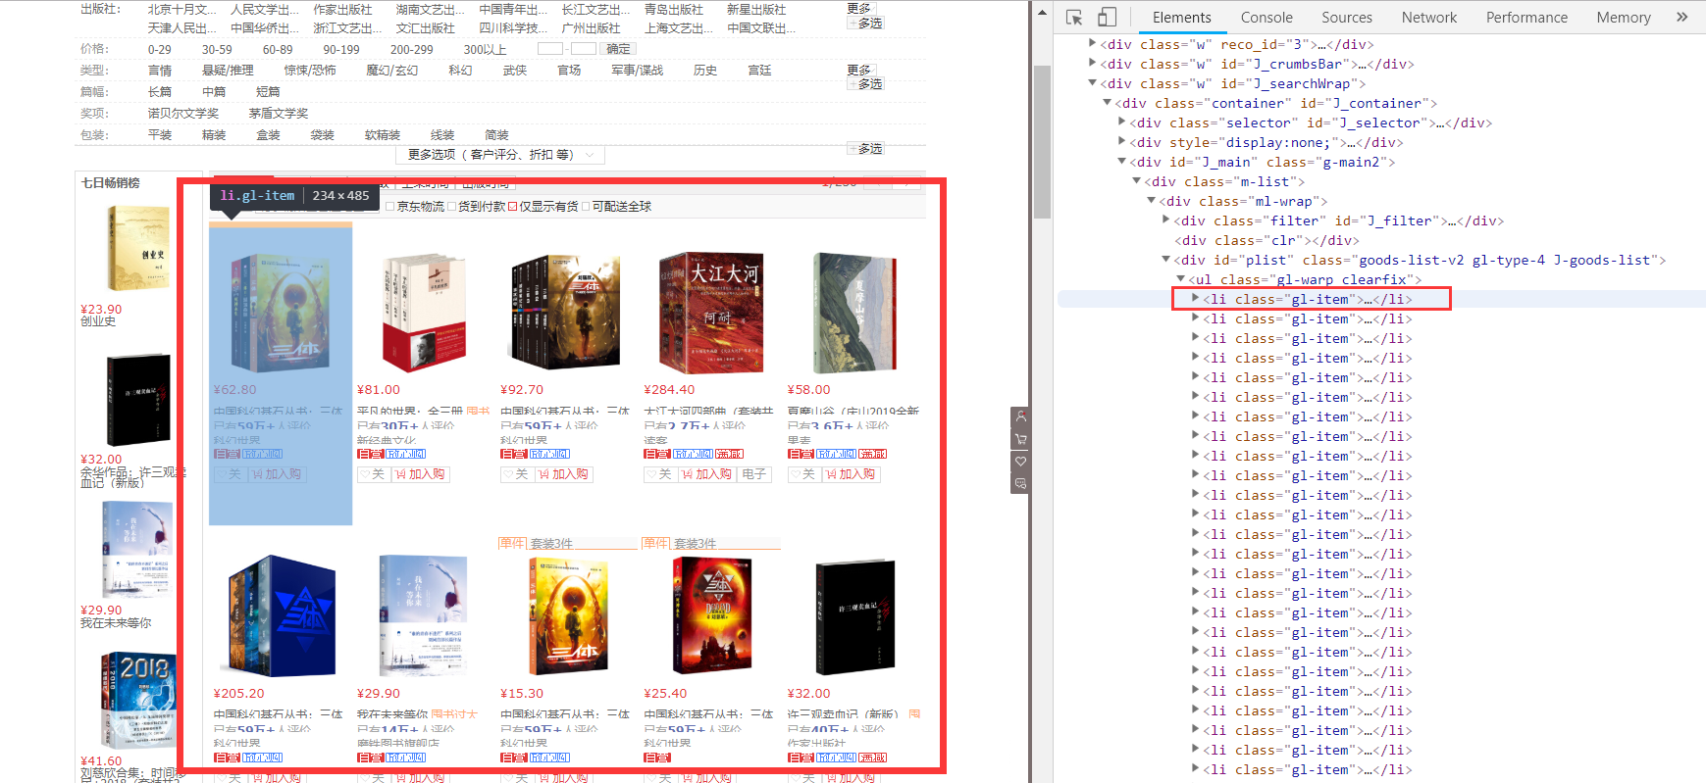Image resolution: width=1706 pixels, height=783 pixels.
Task: Expand the reco_id="3" div node
Action: [x=1092, y=44]
